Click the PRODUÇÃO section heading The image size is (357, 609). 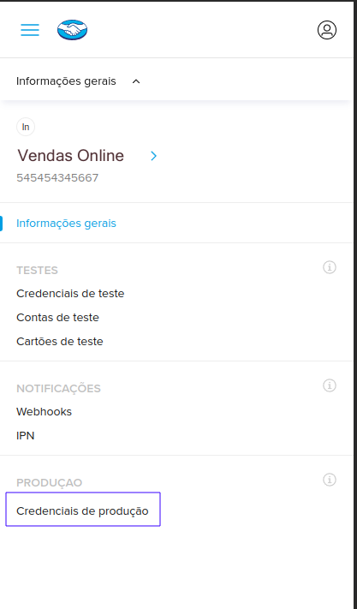50,482
